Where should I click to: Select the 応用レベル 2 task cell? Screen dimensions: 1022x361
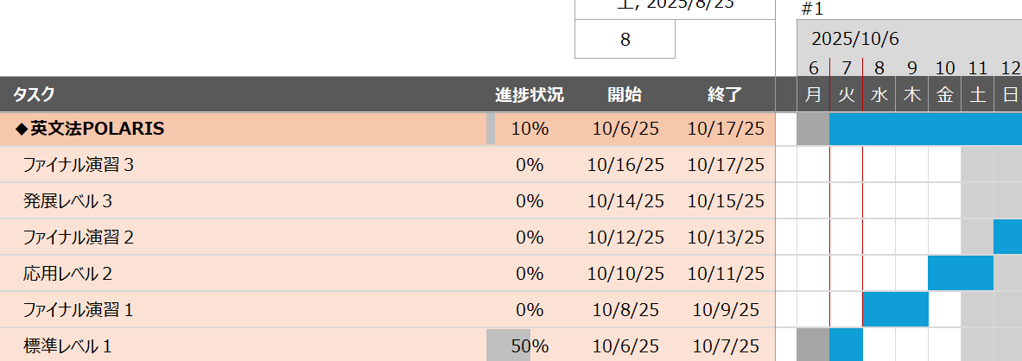point(68,274)
